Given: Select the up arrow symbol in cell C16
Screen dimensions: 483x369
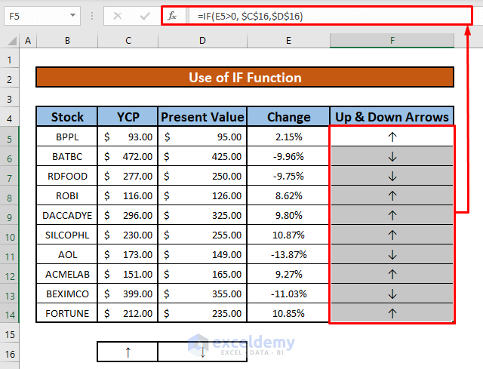Looking at the screenshot, I should pos(128,352).
